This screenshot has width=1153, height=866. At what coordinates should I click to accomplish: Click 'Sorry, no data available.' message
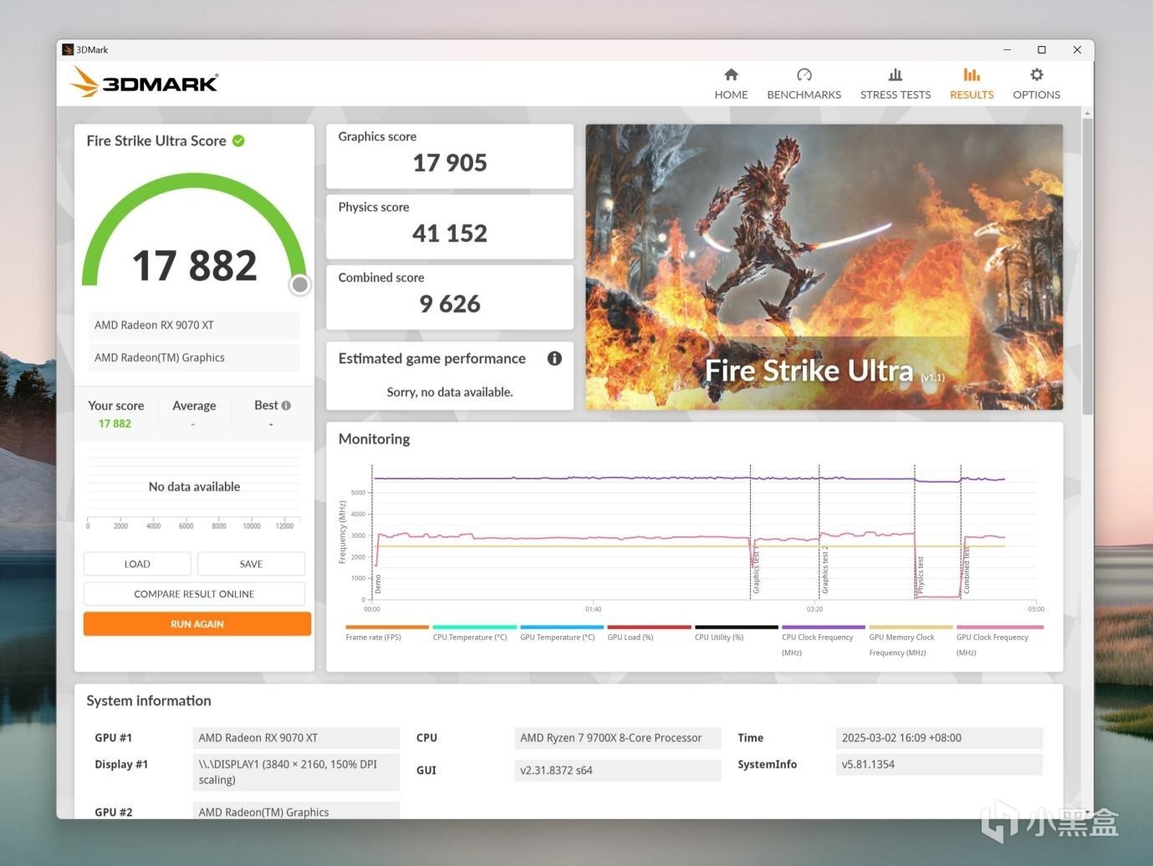pos(450,392)
